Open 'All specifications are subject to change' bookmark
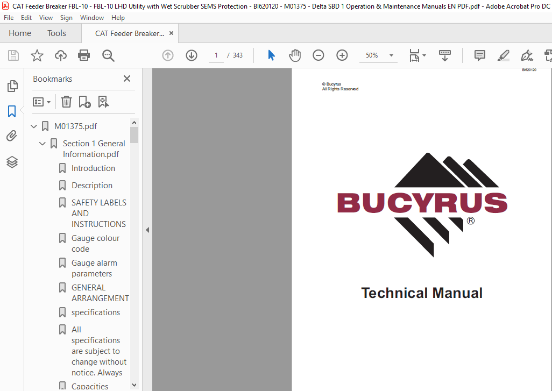 point(98,351)
